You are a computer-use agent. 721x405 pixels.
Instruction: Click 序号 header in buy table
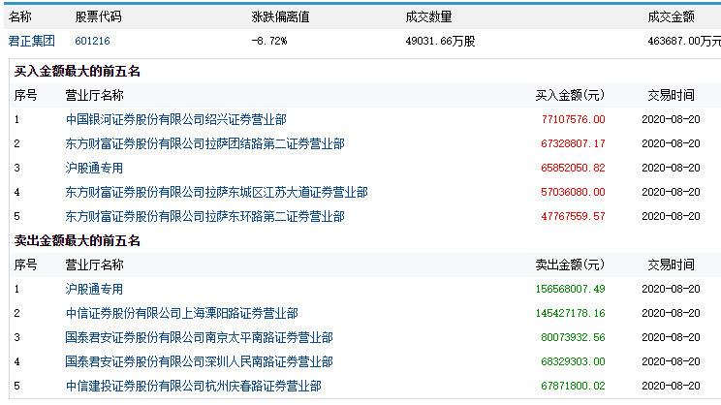pyautogui.click(x=25, y=95)
